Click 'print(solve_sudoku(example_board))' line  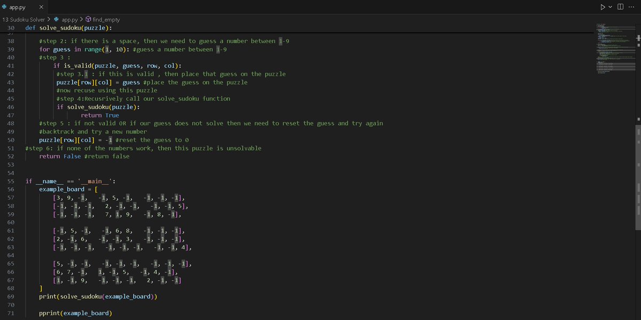pos(98,296)
